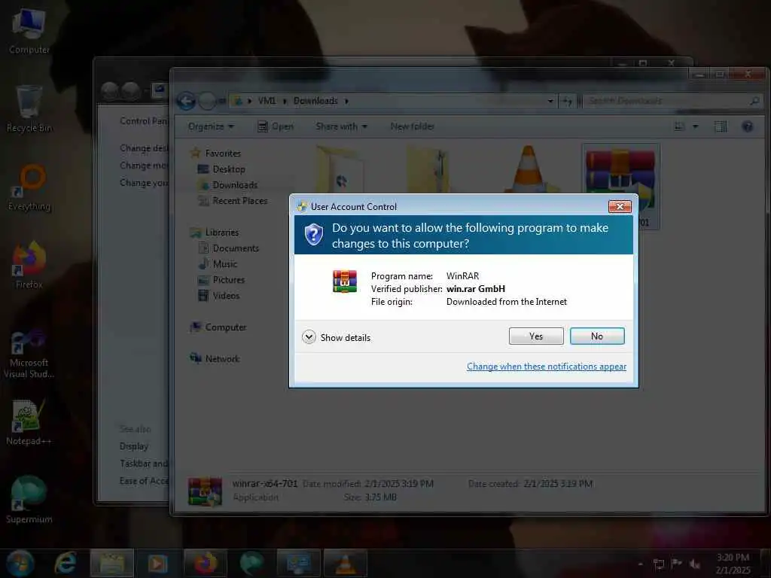Open Windows Media Player from taskbar
The height and width of the screenshot is (578, 771).
pyautogui.click(x=158, y=563)
